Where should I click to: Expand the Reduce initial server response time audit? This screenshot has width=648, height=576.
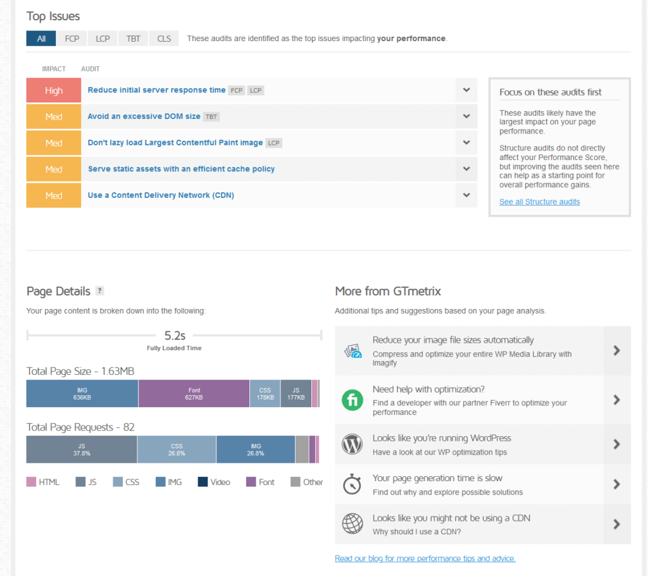click(466, 90)
